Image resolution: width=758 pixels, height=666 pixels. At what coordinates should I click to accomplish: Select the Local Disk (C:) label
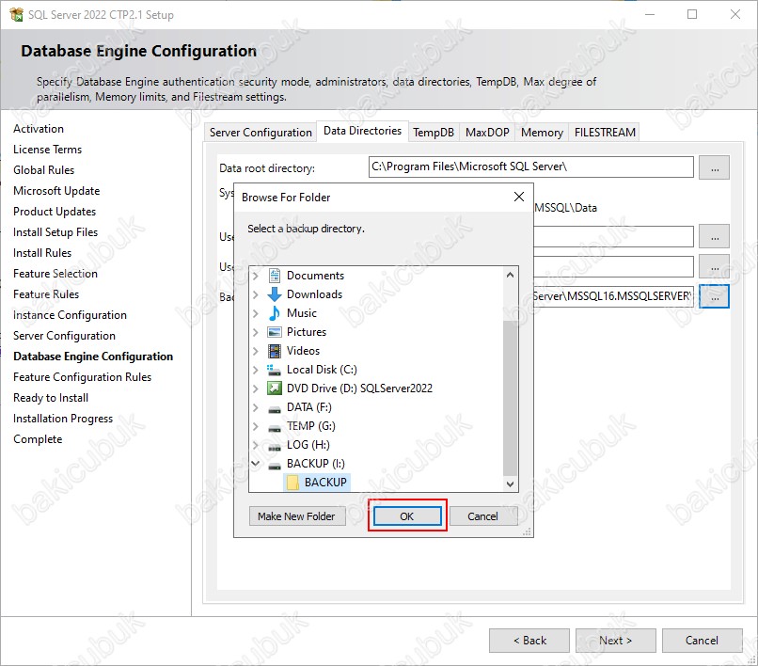[x=322, y=370]
